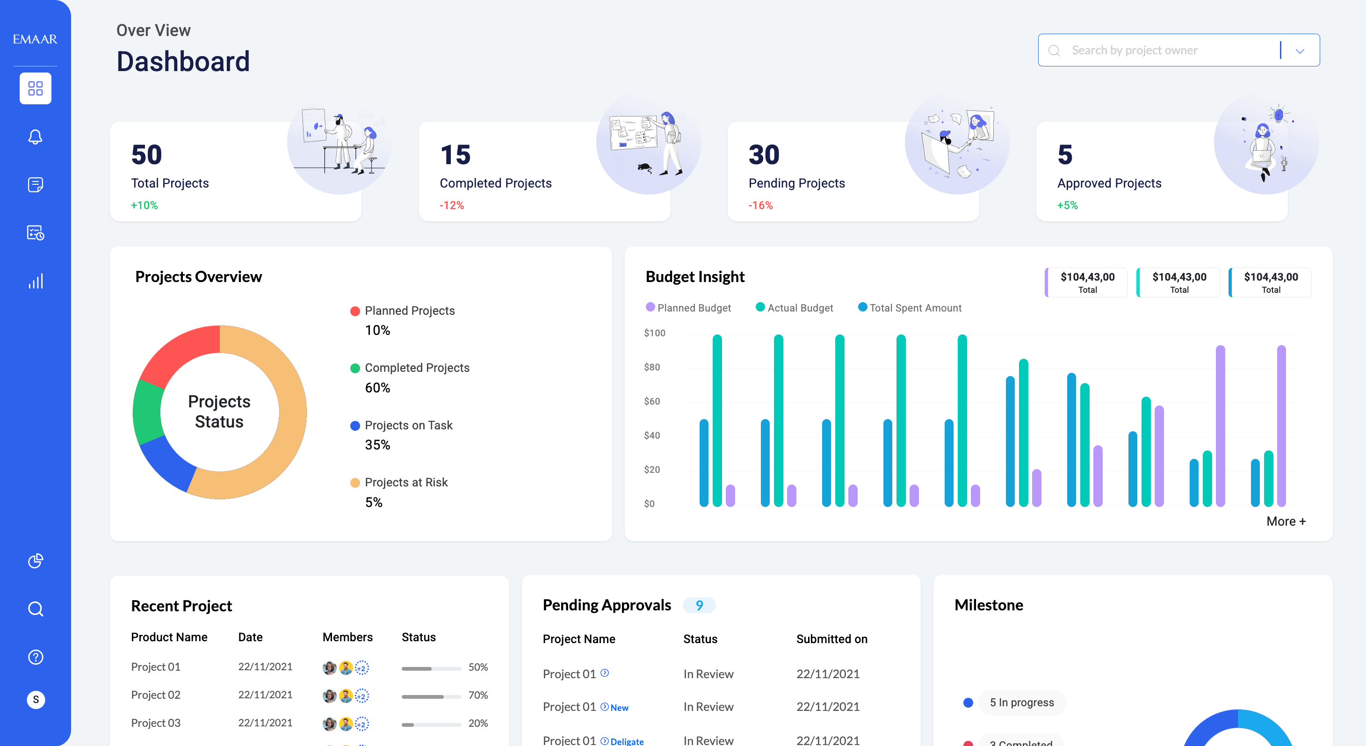Open the pie chart reports icon

tap(36, 560)
